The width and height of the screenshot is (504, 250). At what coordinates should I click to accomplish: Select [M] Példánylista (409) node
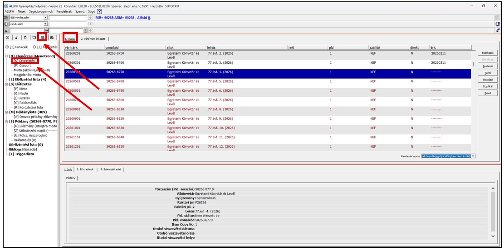(28, 112)
